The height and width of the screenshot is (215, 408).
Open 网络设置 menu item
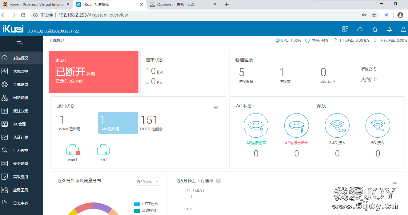tap(21, 98)
